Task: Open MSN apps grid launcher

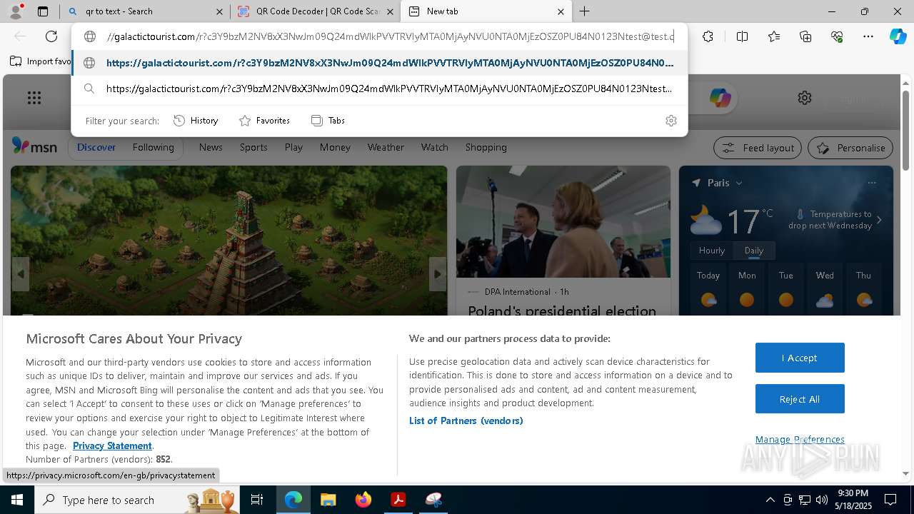Action: point(34,98)
